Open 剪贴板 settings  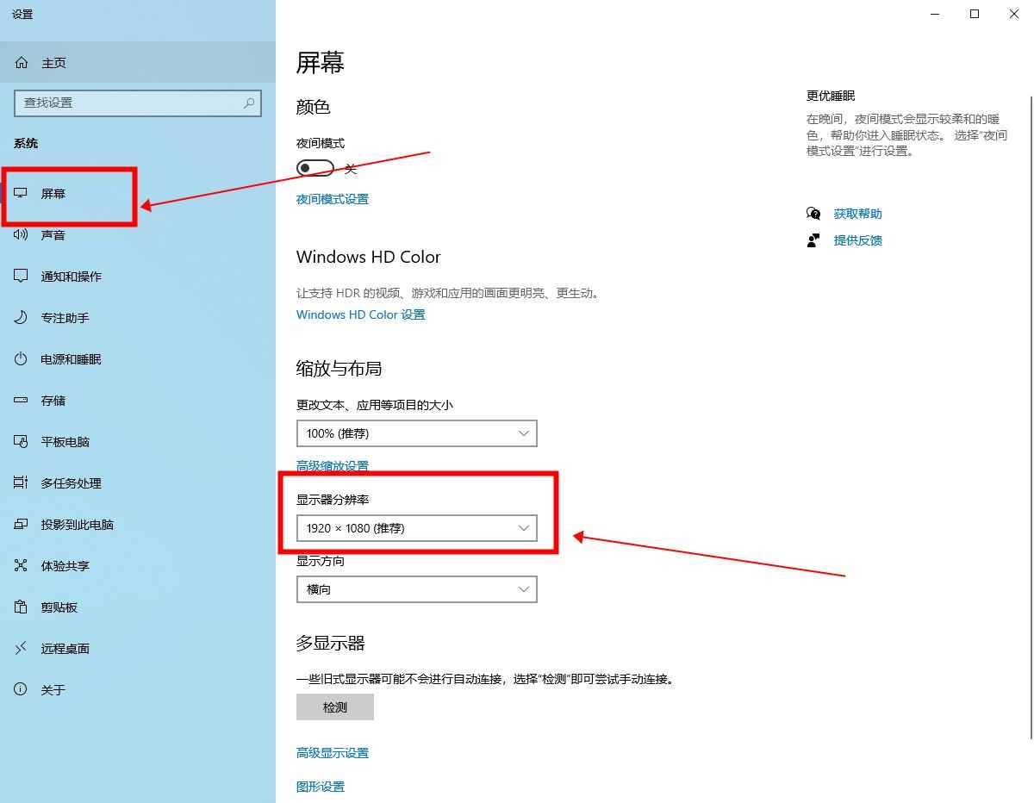tap(55, 607)
